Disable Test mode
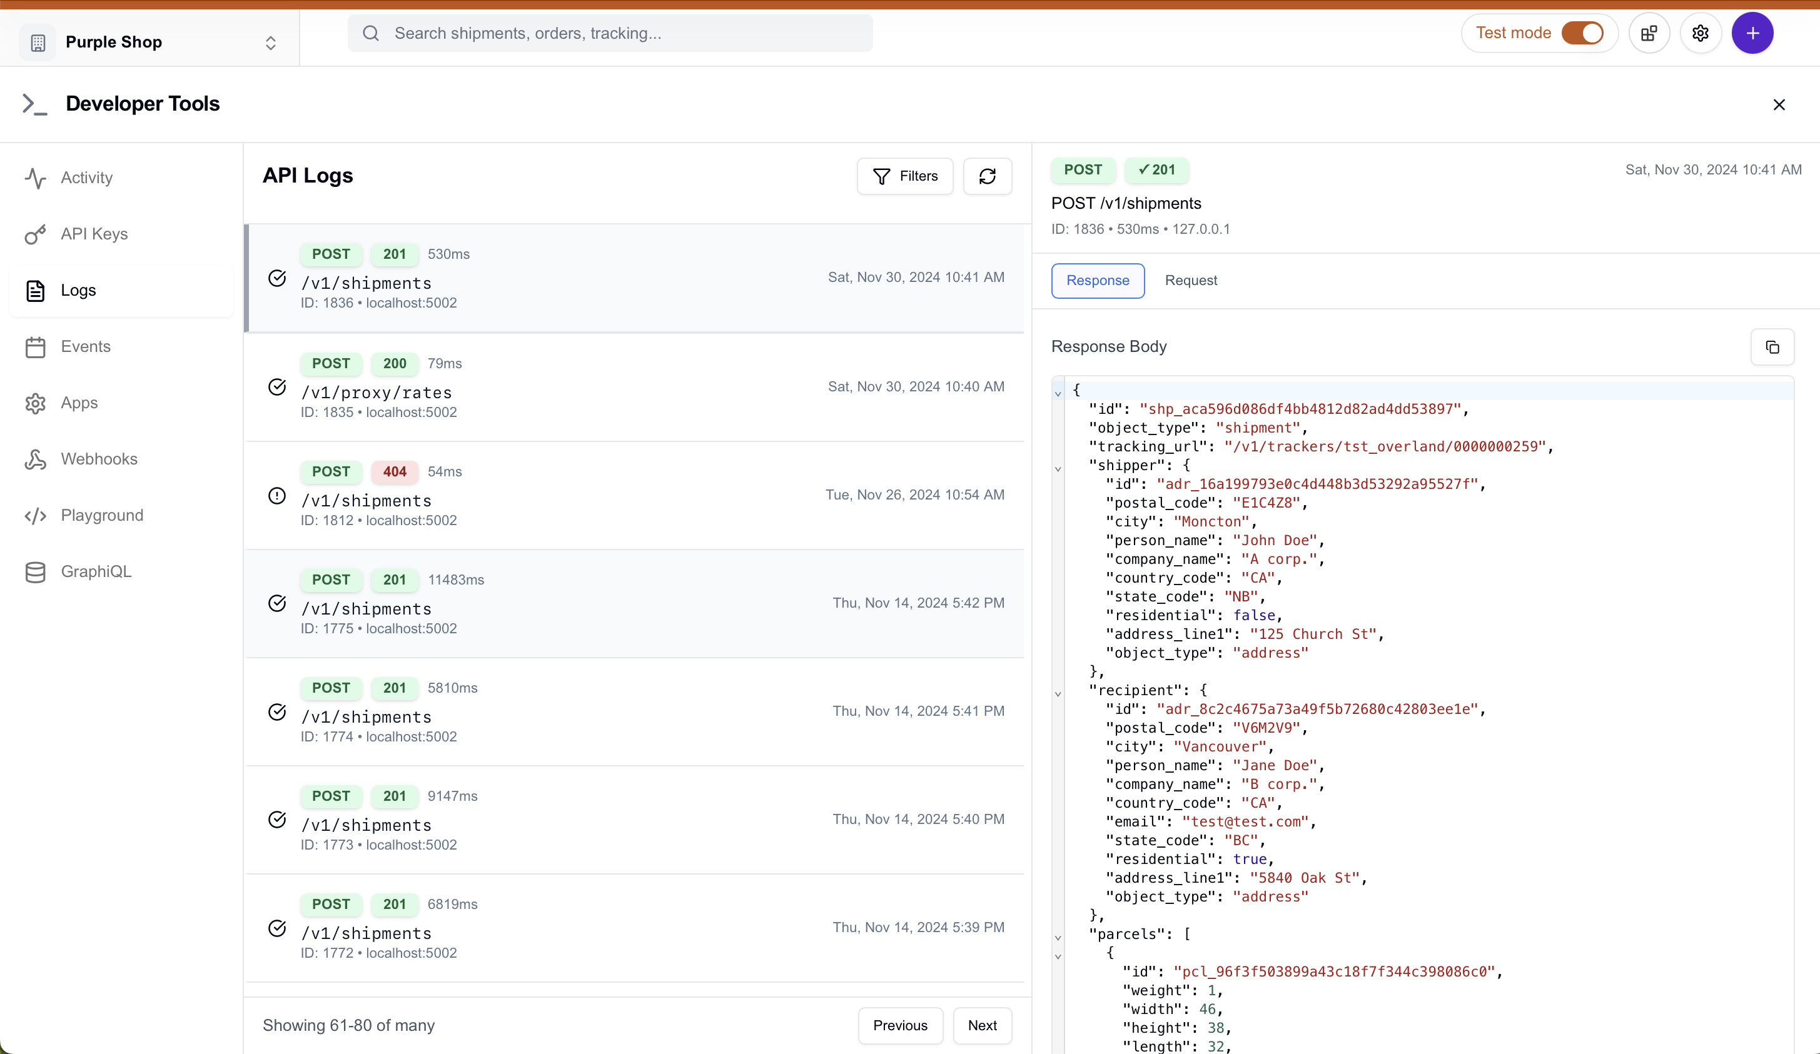 pos(1583,33)
